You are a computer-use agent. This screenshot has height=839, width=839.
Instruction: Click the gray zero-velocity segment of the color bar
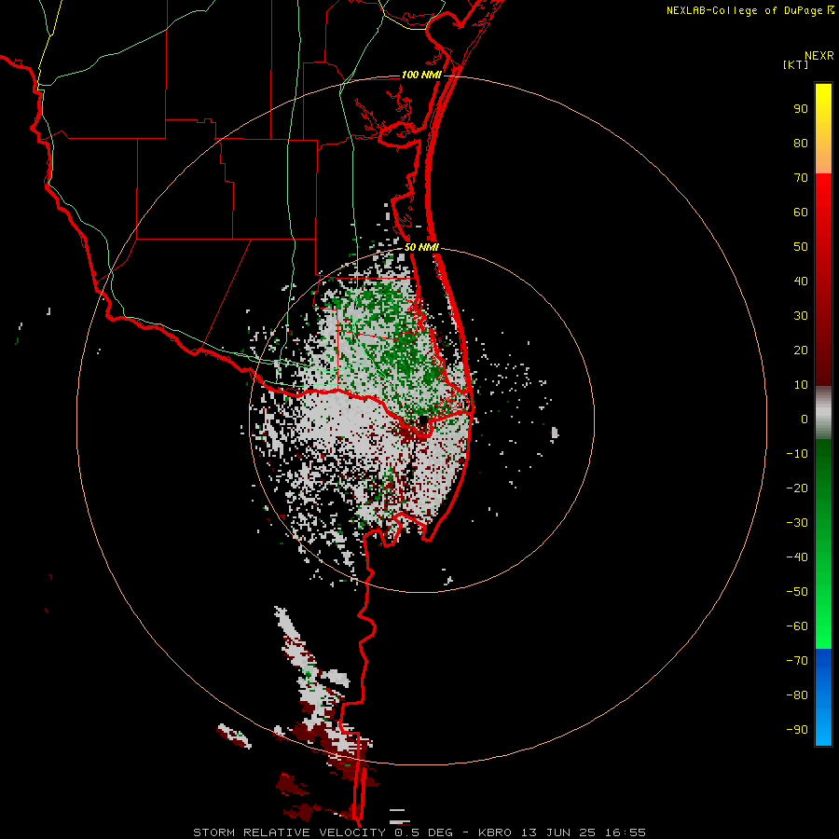click(823, 413)
